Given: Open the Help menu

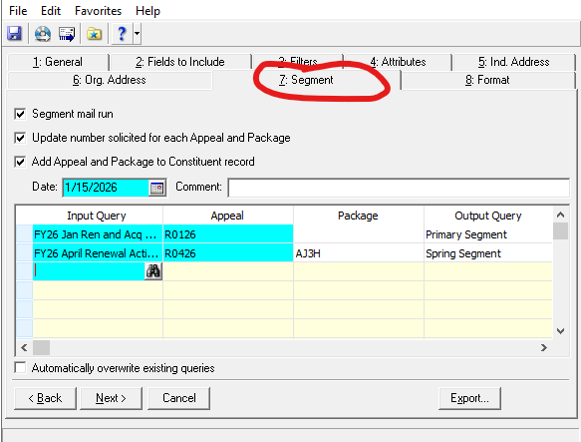Looking at the screenshot, I should pyautogui.click(x=147, y=11).
